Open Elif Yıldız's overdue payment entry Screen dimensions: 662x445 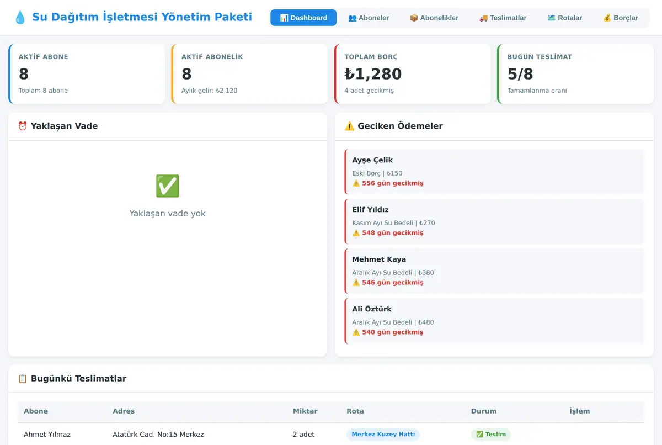tap(494, 221)
